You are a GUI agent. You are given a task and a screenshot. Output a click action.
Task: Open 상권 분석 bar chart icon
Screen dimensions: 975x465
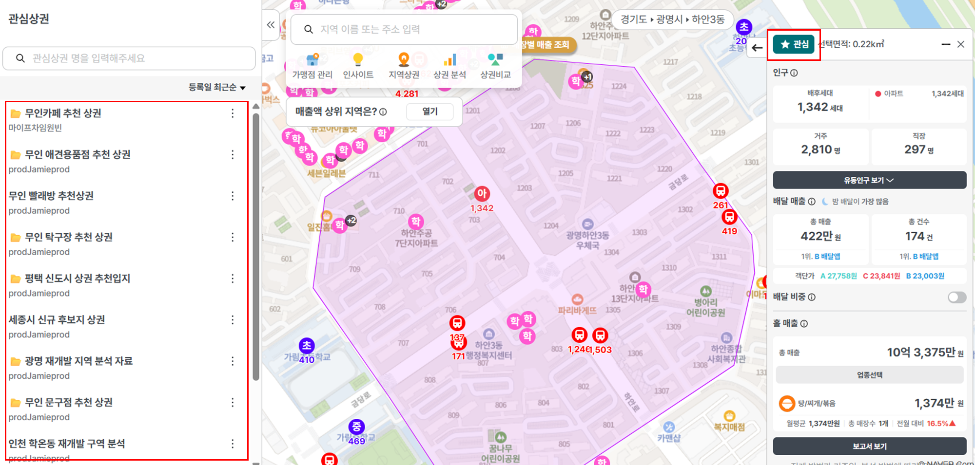[x=449, y=60]
